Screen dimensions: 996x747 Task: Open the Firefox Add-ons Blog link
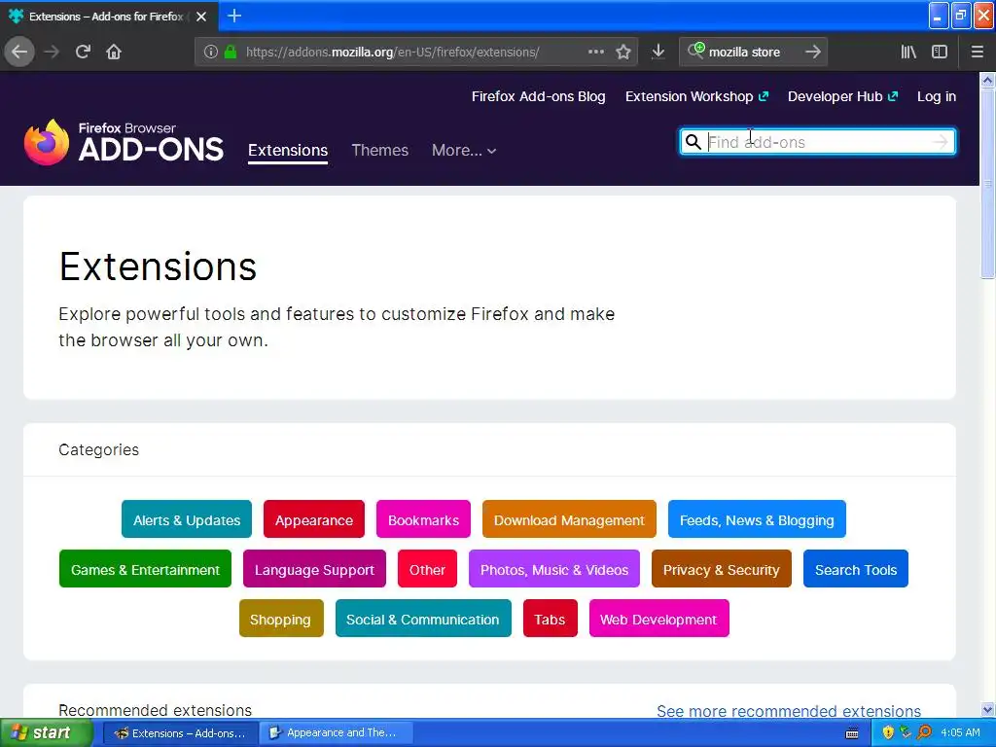538,96
